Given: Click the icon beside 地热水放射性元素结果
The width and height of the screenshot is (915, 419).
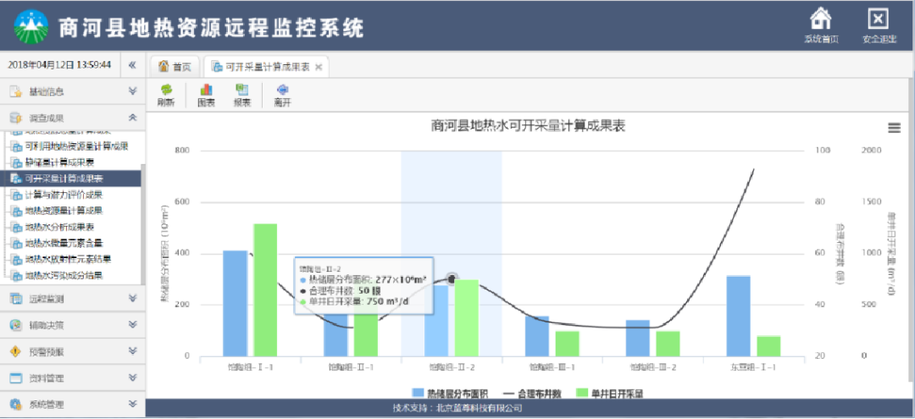Looking at the screenshot, I should (17, 259).
